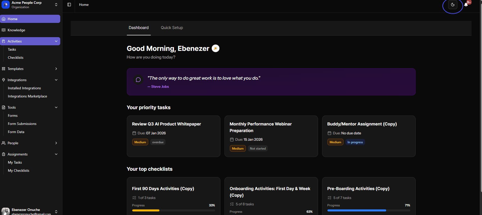Click the Home house icon in sidebar
The height and width of the screenshot is (215, 482).
point(4,19)
